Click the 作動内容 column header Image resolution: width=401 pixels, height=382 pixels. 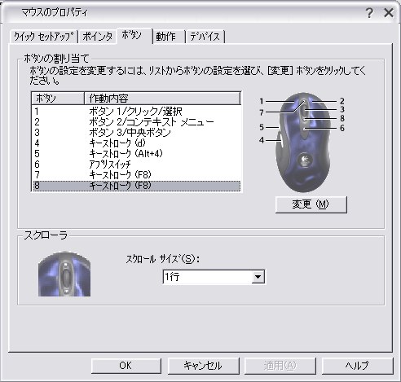click(162, 99)
